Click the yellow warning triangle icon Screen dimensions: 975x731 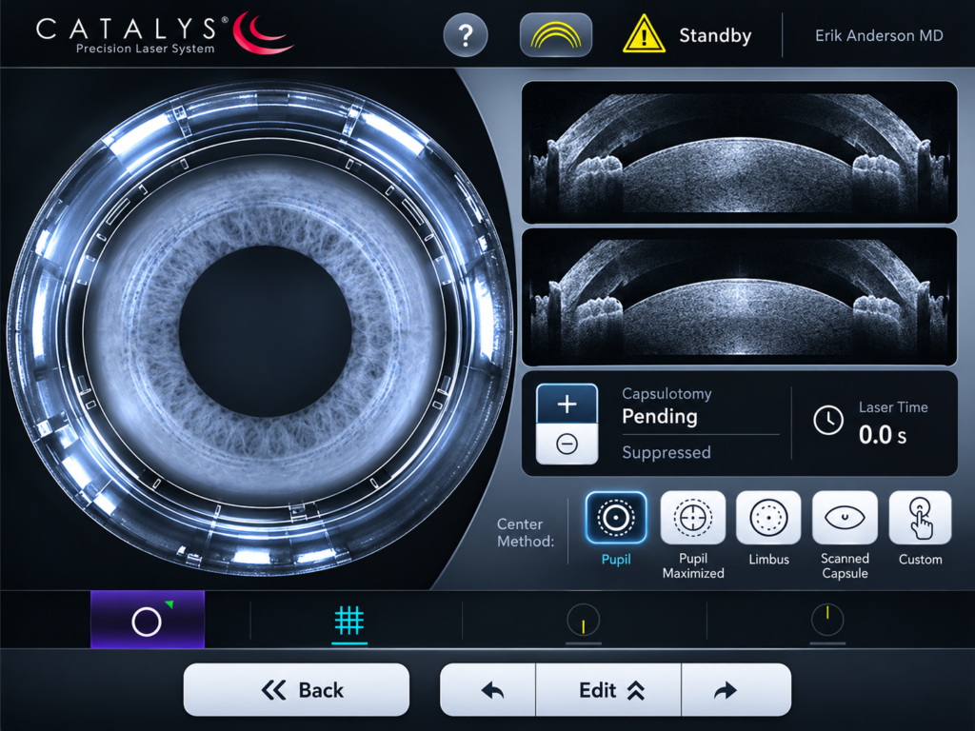644,34
